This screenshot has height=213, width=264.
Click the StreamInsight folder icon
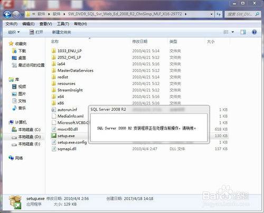(54, 90)
